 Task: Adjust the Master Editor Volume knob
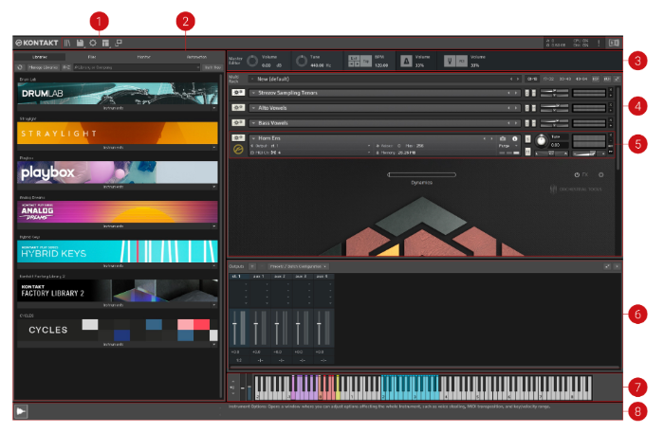point(252,61)
